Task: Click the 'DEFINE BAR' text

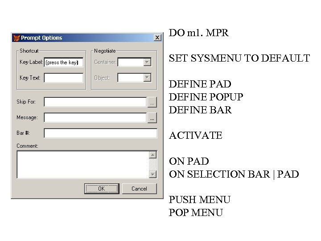Action: point(200,110)
